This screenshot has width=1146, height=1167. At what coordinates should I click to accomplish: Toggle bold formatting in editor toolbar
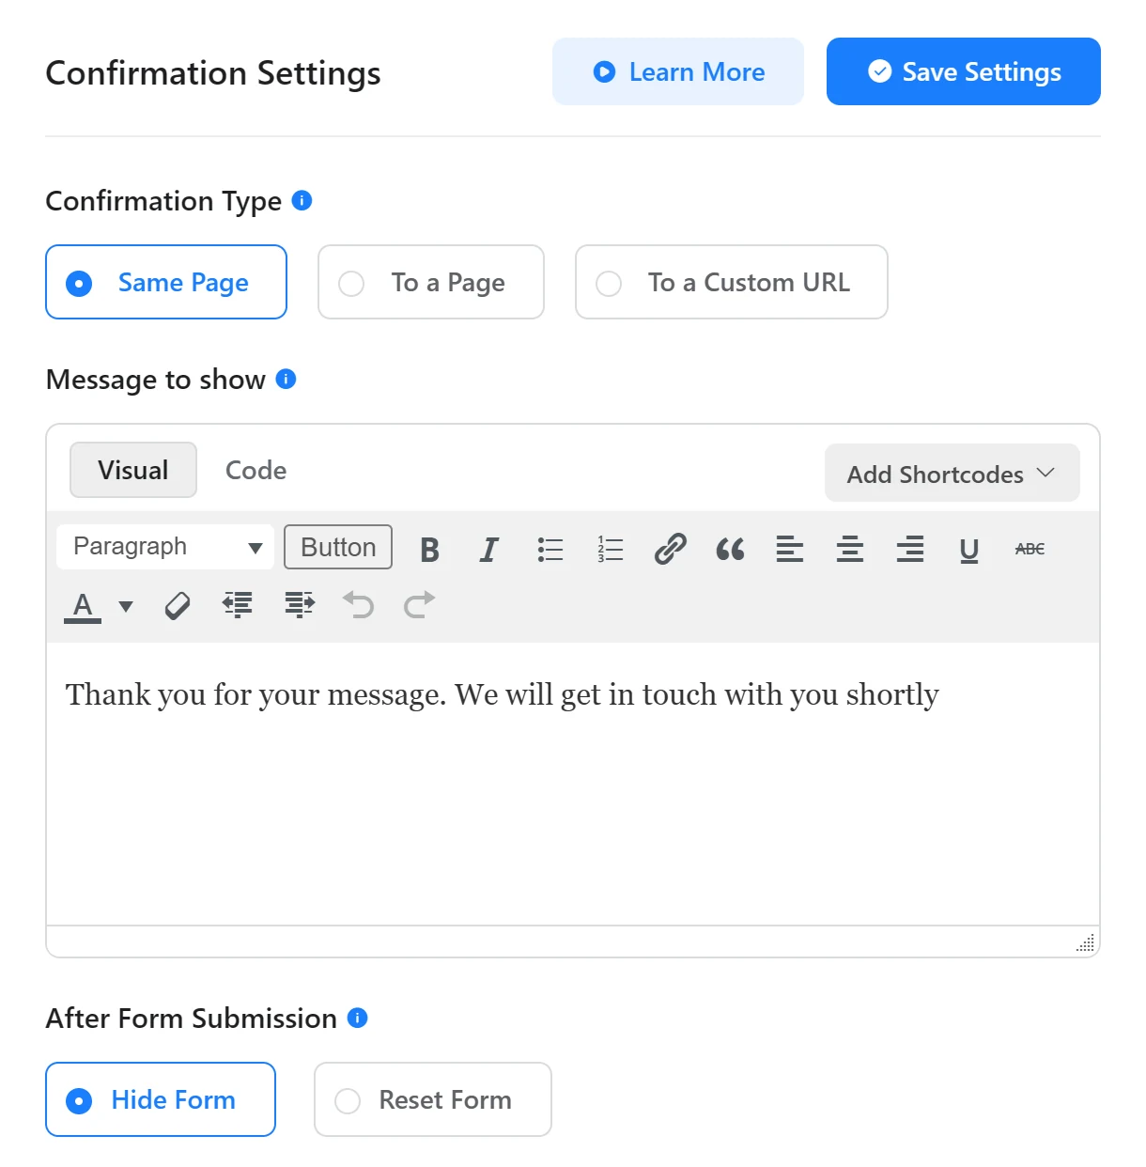[x=429, y=549]
